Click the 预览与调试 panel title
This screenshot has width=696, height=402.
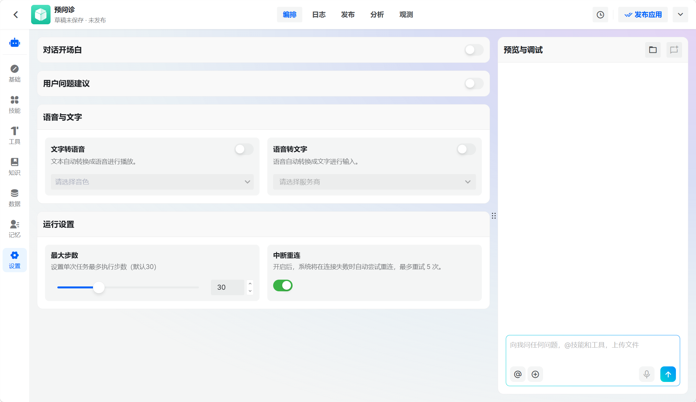click(523, 50)
